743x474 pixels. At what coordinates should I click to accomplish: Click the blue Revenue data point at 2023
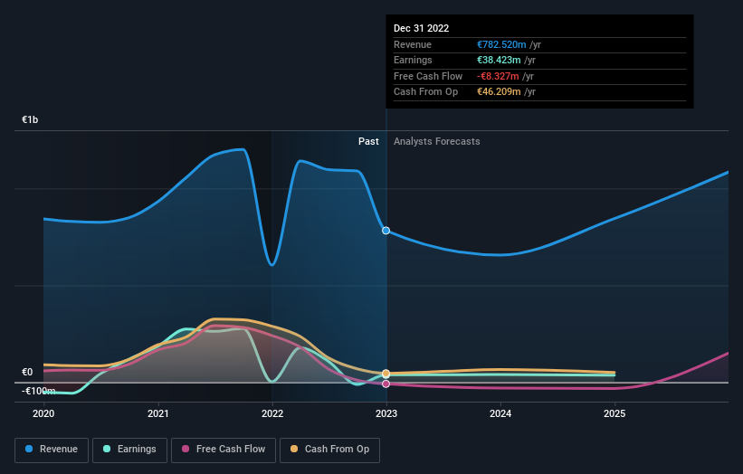coord(386,231)
